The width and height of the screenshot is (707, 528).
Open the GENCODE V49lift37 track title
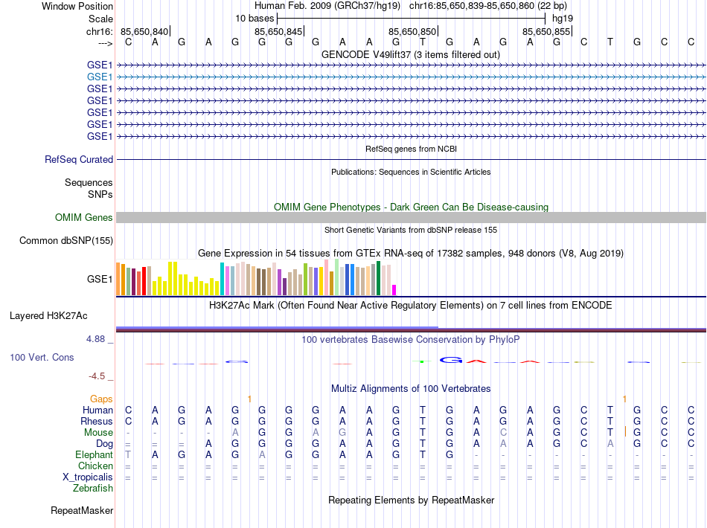410,55
